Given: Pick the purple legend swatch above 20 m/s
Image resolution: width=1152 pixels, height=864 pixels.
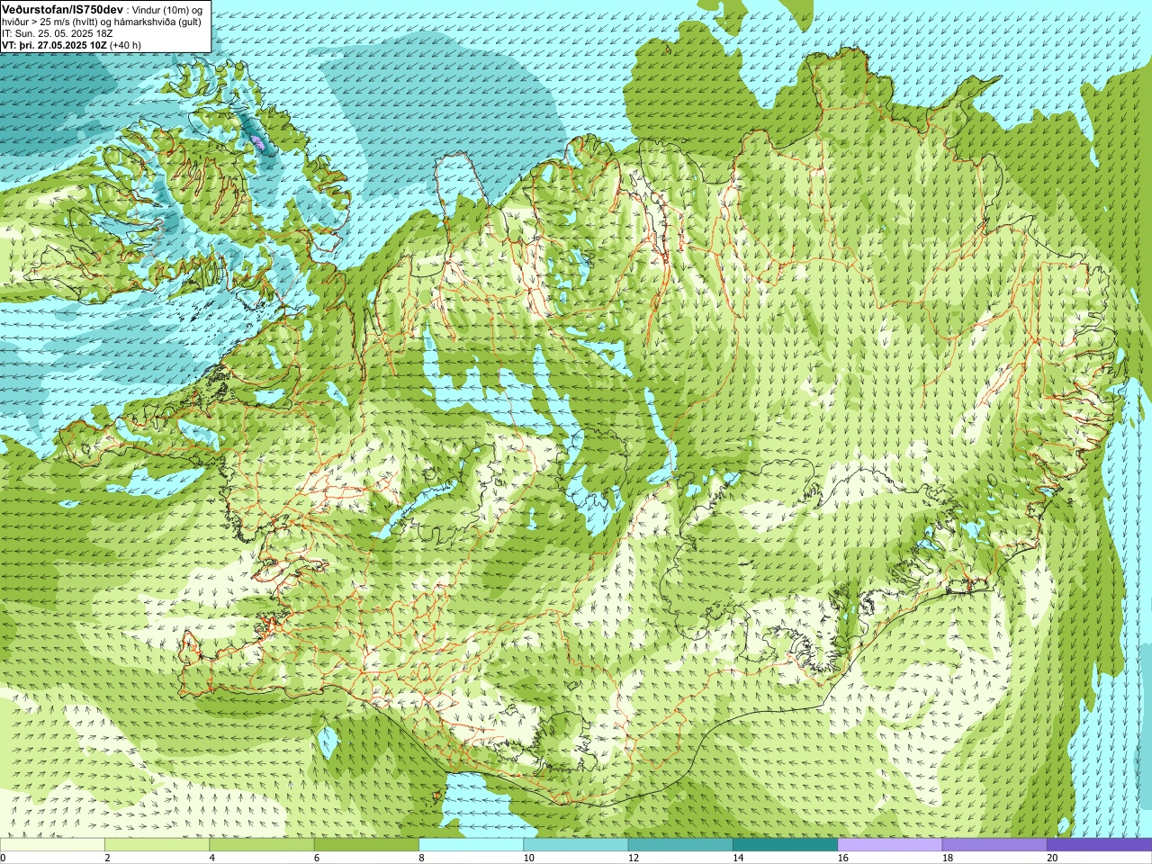Looking at the screenshot, I should pyautogui.click(x=1099, y=844).
